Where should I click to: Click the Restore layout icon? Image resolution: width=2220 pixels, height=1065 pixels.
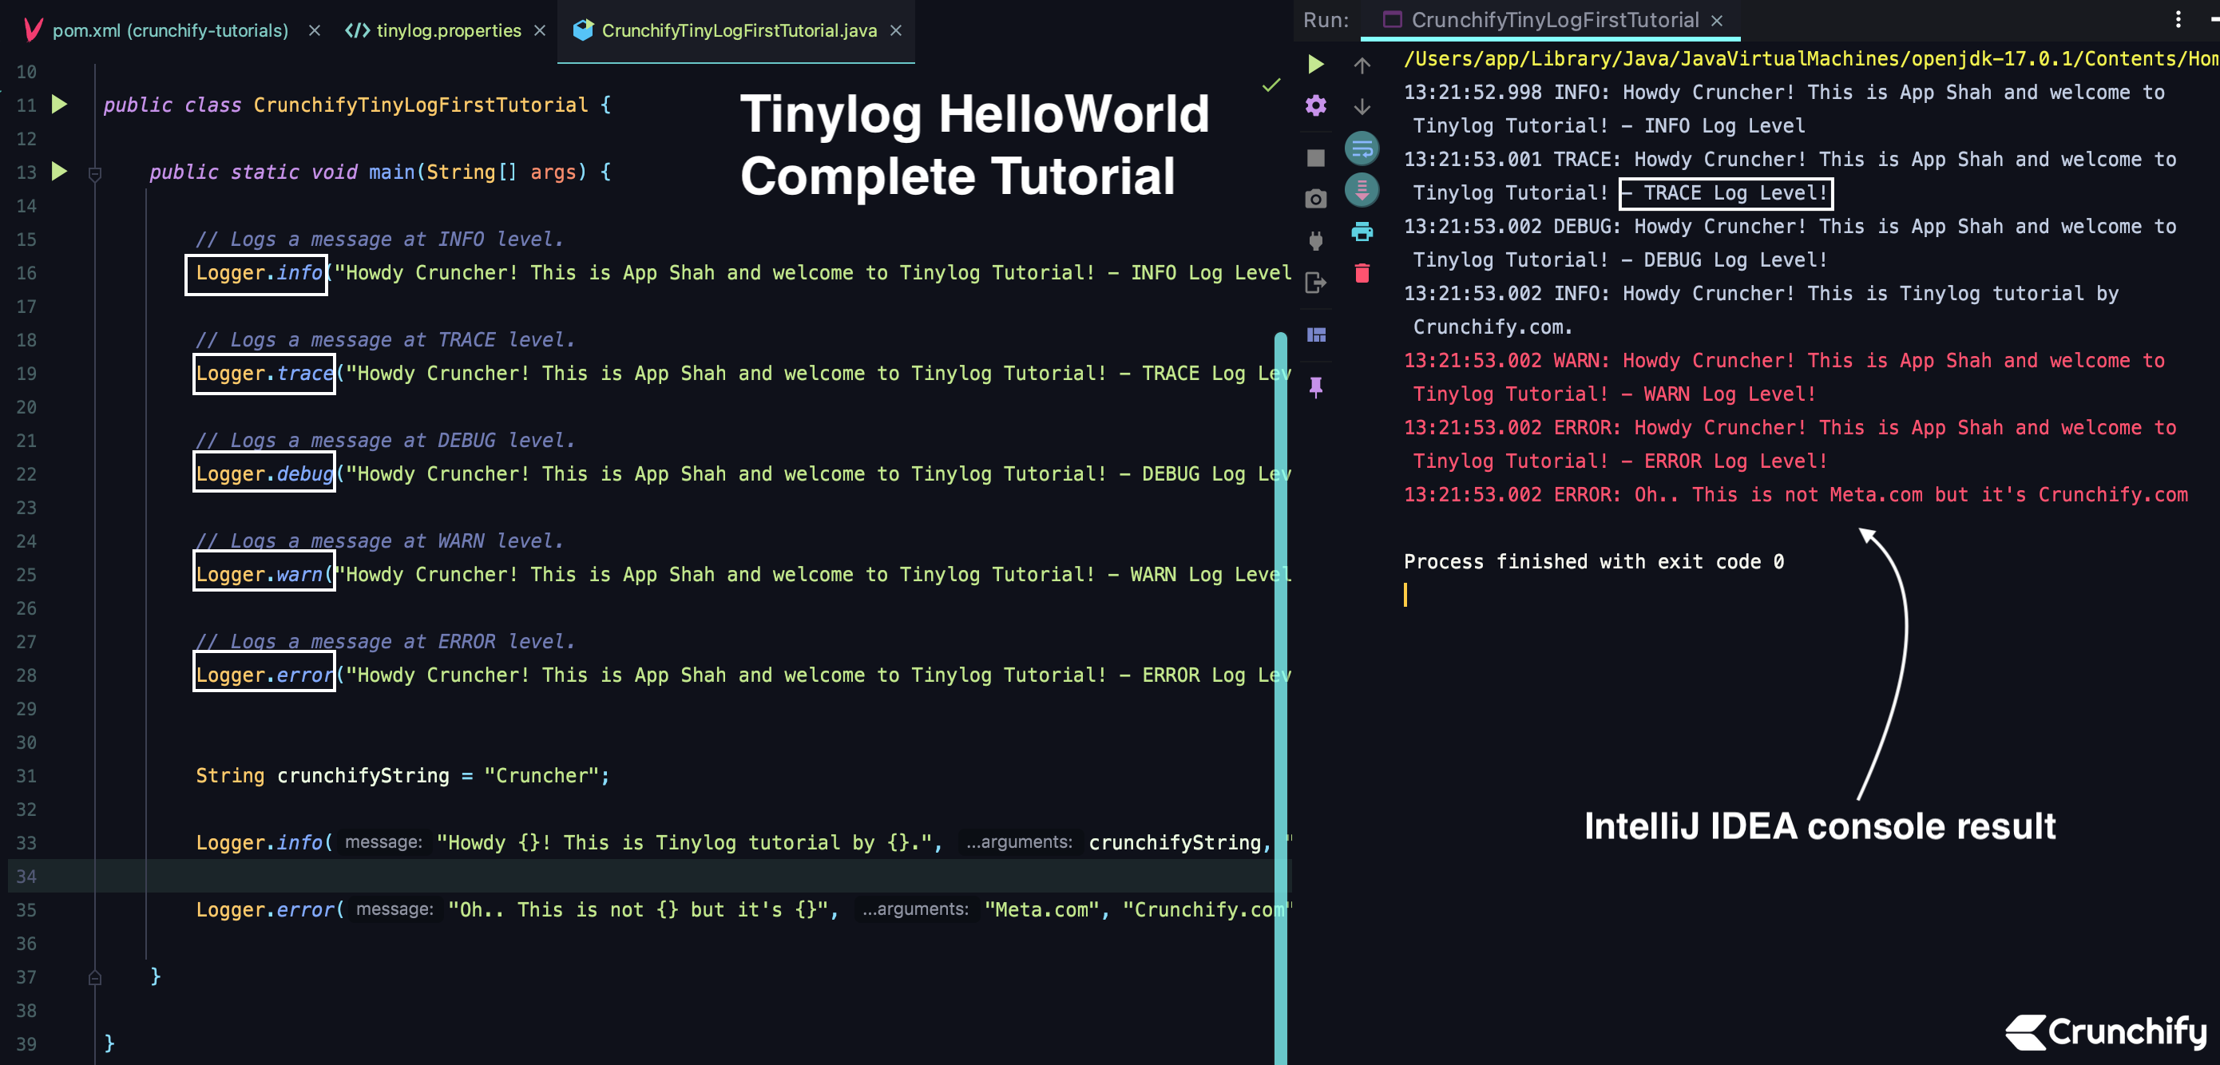point(1315,335)
